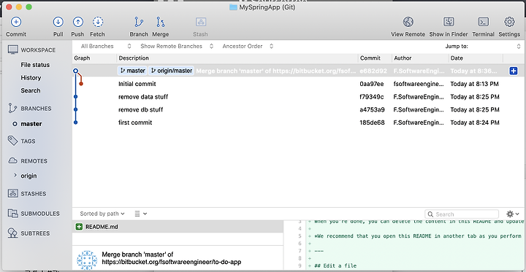526x272 pixels.
Task: Click the STASHES sidebar icon
Action: 12,194
